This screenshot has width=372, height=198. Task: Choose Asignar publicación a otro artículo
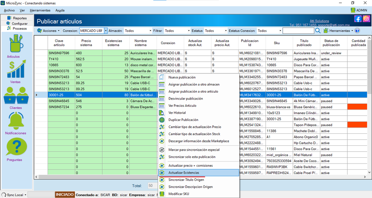(x=199, y=92)
